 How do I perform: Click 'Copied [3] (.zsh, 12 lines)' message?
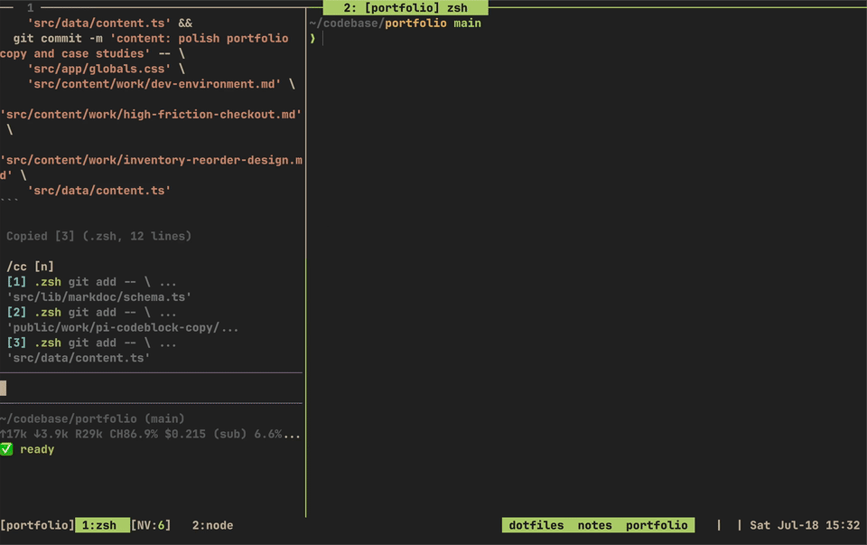click(x=99, y=236)
